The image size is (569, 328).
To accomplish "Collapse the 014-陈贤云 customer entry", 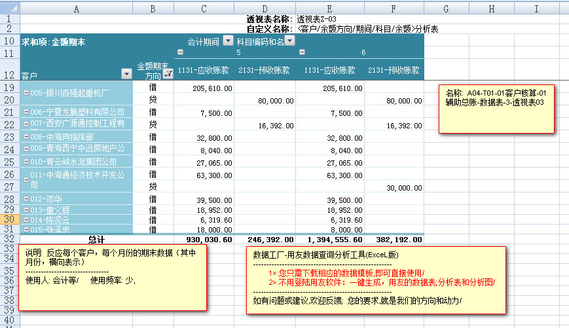I will (x=26, y=221).
